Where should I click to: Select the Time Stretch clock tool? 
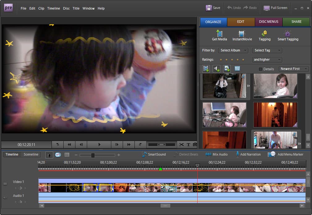point(58,155)
